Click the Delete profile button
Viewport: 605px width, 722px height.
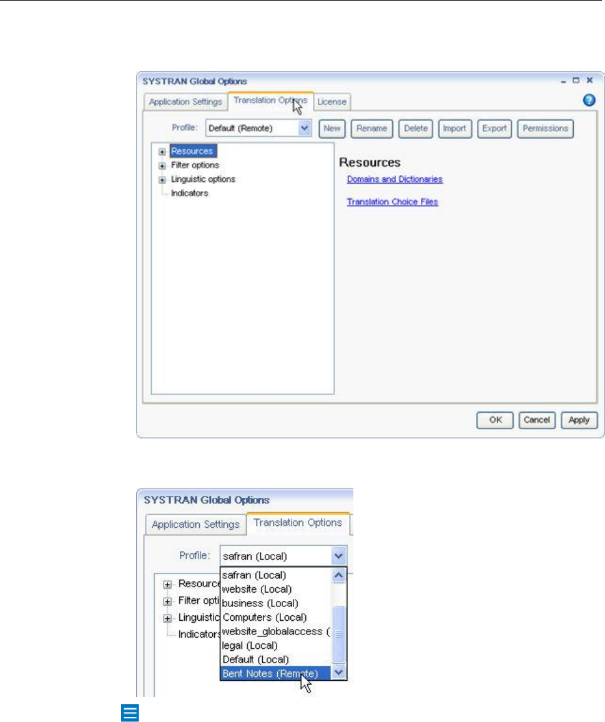416,129
